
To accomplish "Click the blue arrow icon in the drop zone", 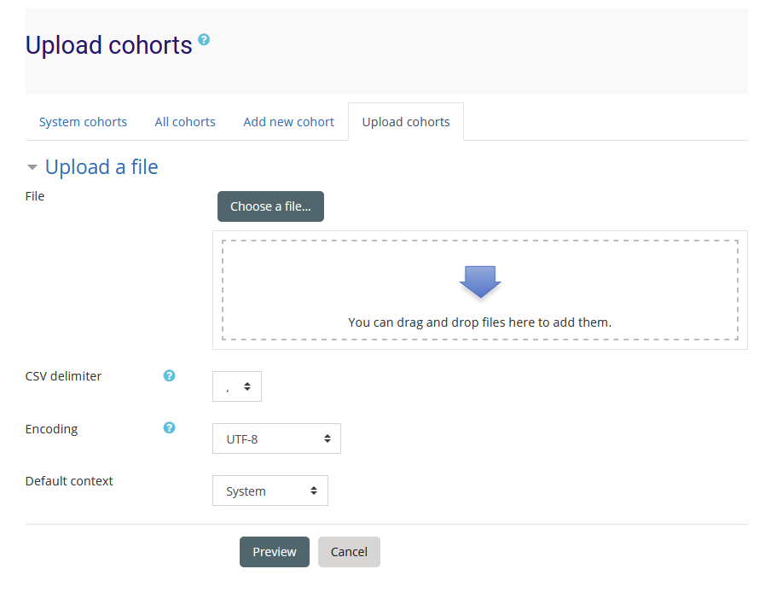I will point(479,282).
